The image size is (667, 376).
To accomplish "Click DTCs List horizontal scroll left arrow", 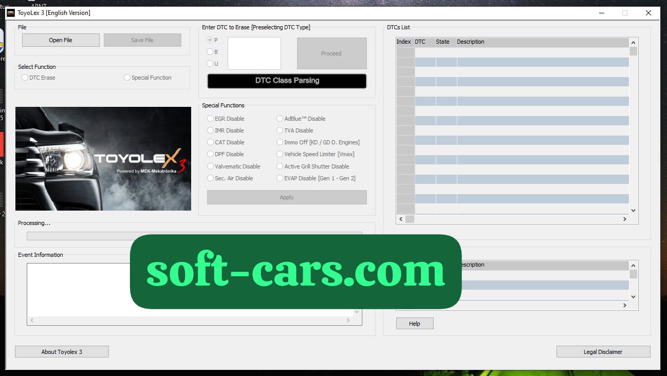I will (401, 219).
